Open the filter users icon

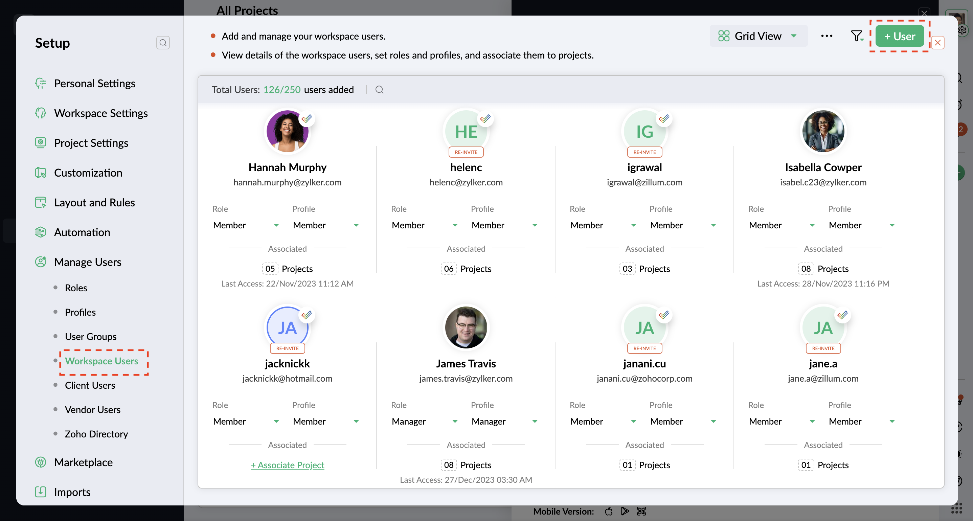[x=857, y=36]
